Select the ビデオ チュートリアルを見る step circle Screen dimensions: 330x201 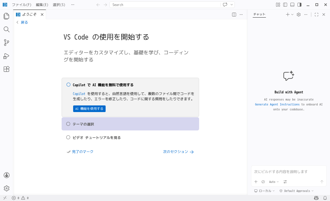tap(68, 137)
